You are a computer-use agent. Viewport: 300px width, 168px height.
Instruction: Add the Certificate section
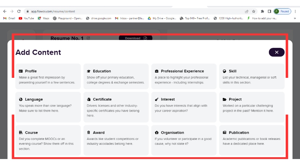pos(116,107)
